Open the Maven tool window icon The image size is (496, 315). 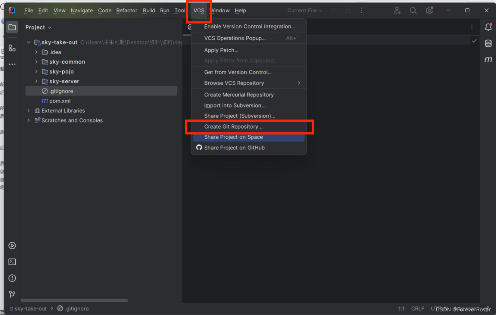(488, 59)
